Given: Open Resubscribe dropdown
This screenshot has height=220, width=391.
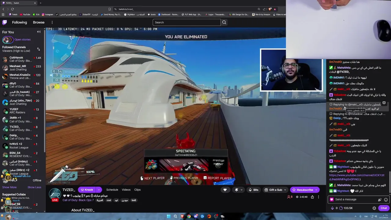Looking at the screenshot, I should coord(316,190).
